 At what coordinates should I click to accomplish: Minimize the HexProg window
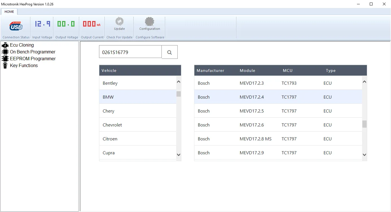(x=358, y=4)
